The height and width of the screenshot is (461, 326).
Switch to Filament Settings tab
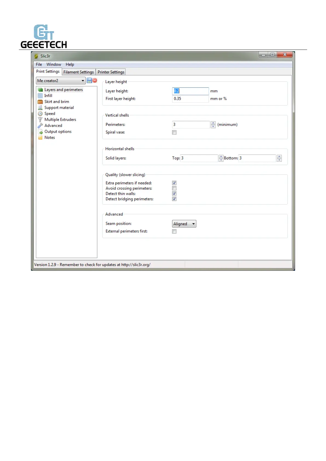pyautogui.click(x=79, y=72)
